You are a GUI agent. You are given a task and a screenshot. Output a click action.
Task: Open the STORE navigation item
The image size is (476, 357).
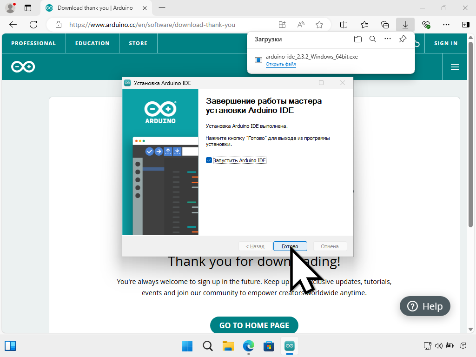coord(138,43)
